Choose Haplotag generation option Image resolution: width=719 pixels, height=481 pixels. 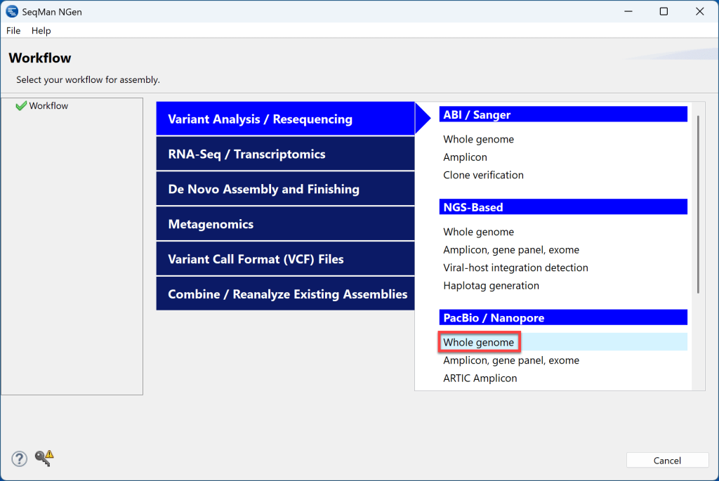(x=491, y=286)
